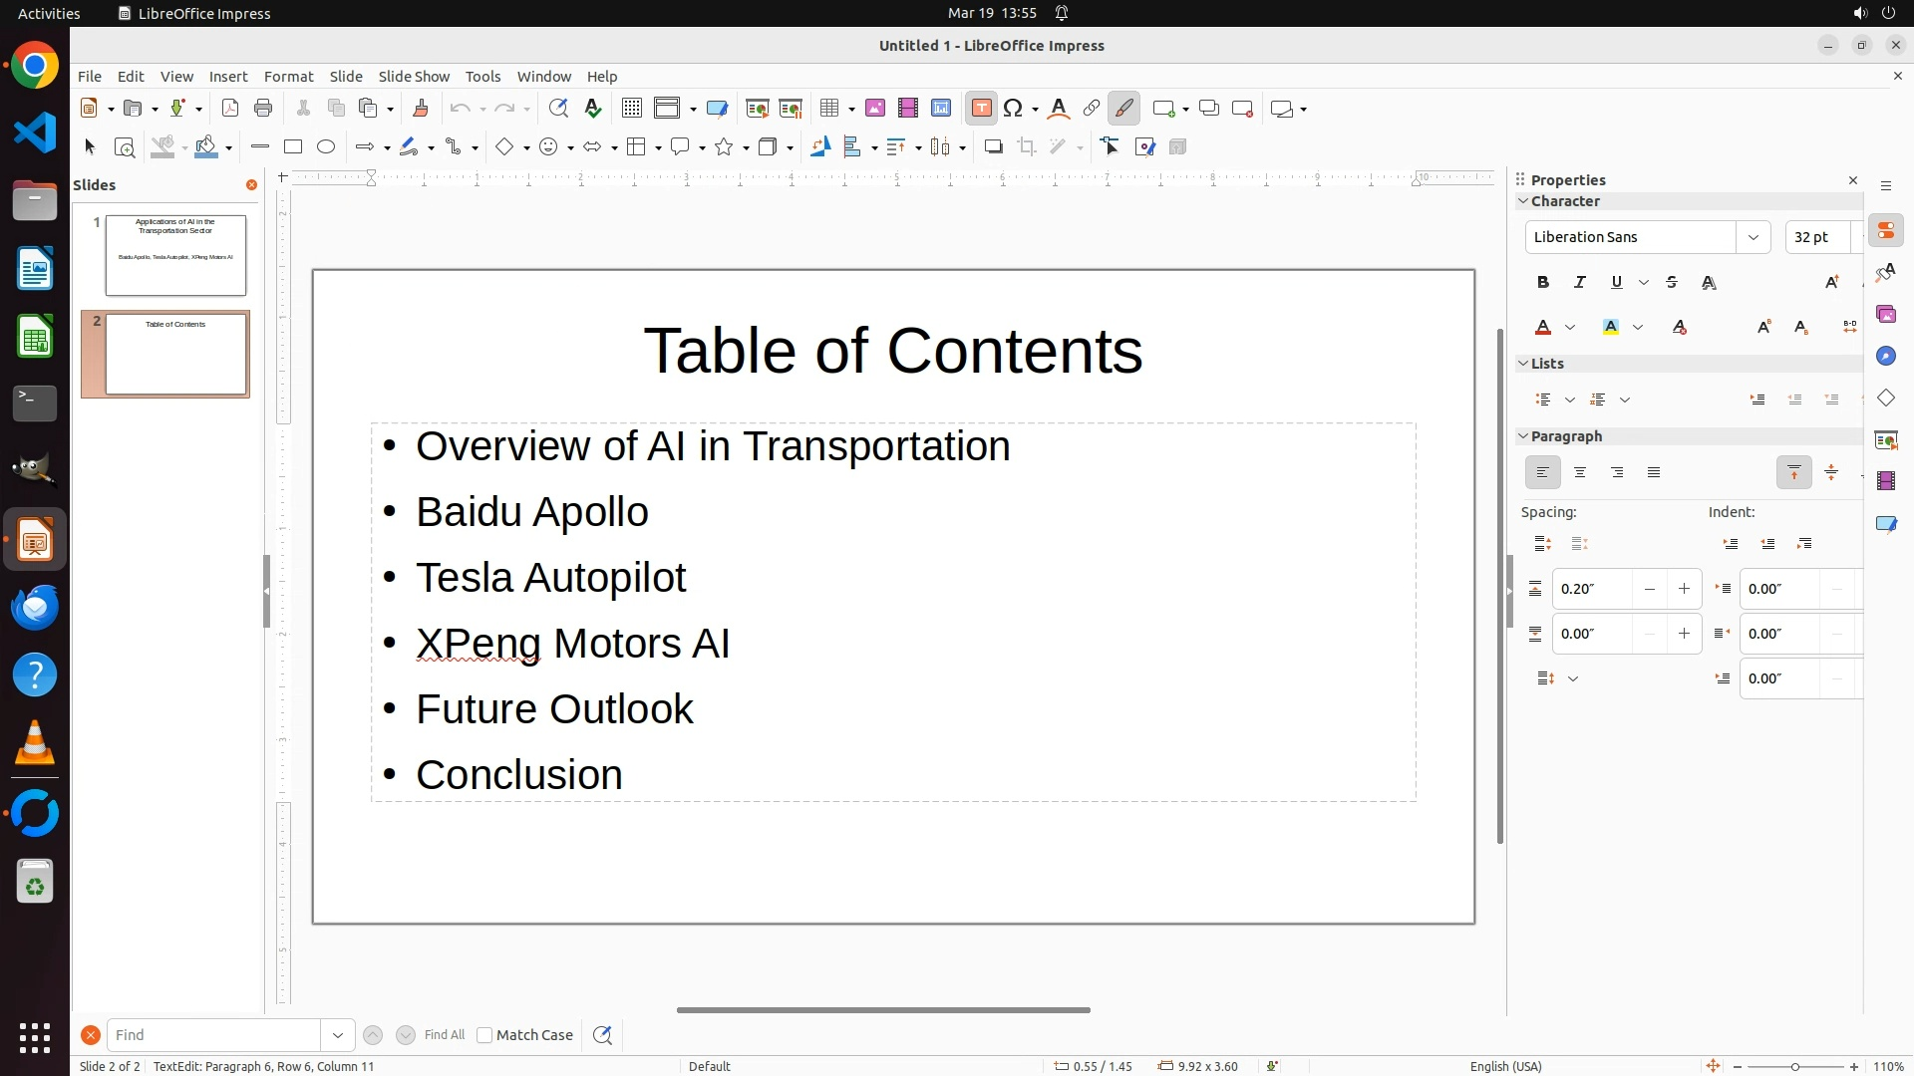Select the Rectangle drawing tool
This screenshot has width=1914, height=1076.
pyautogui.click(x=292, y=147)
